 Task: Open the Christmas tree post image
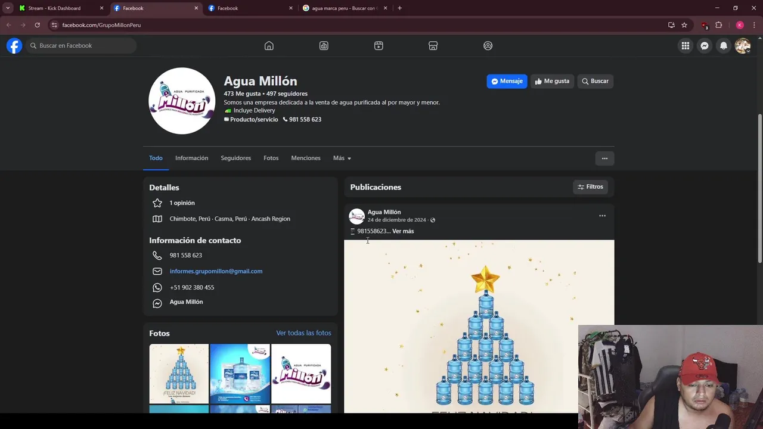[479, 327]
